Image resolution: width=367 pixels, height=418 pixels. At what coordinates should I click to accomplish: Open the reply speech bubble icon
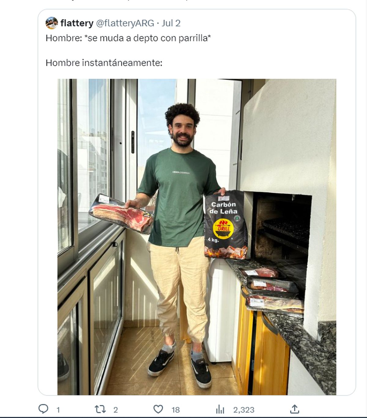click(x=43, y=409)
